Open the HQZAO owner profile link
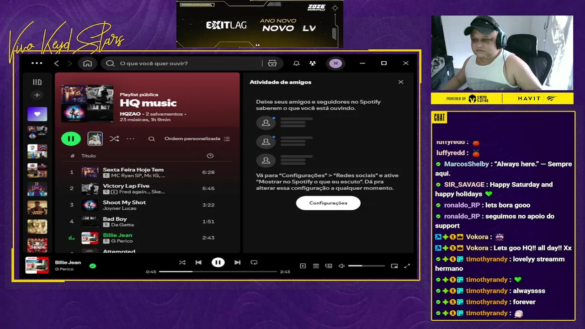This screenshot has width=585, height=329. click(130, 113)
